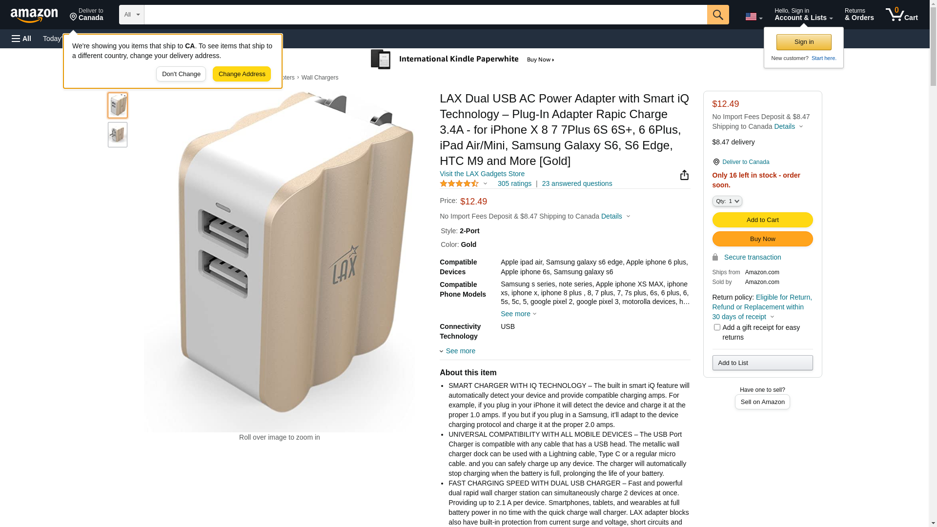Expand the Add to List dropdown
Viewport: 937px width, 527px height.
pos(762,363)
